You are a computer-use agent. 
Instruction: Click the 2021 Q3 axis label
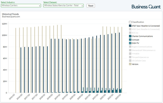click(x=96, y=97)
